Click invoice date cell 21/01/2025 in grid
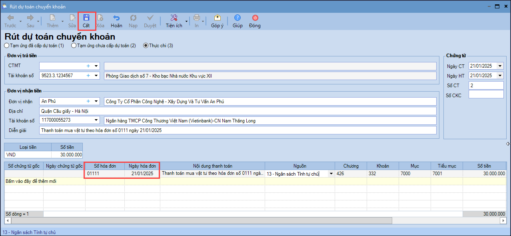This screenshot has width=511, height=236. coord(142,174)
